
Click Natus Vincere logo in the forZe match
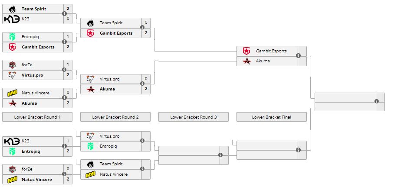[12, 179]
